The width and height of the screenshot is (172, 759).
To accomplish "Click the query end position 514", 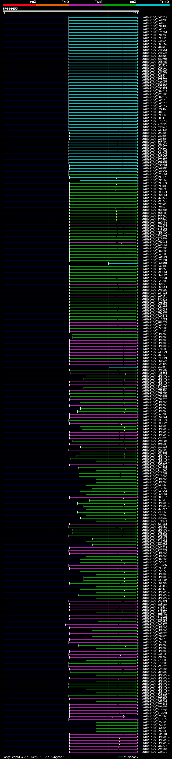I will (135, 13).
